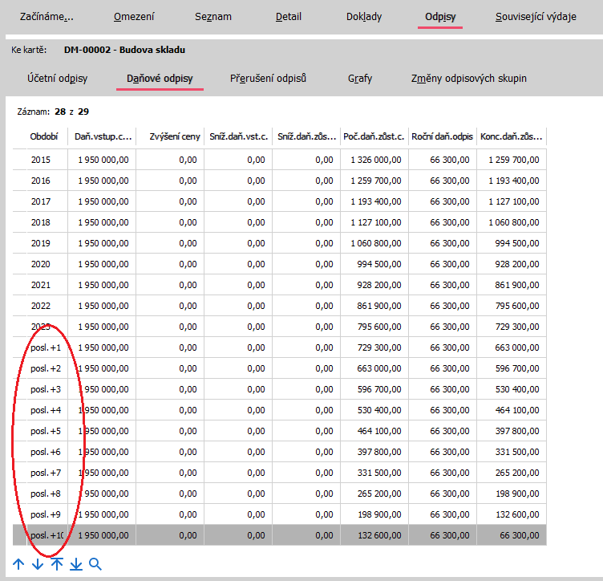Jump to first record arrow icon
This screenshot has height=581, width=603.
click(x=57, y=564)
